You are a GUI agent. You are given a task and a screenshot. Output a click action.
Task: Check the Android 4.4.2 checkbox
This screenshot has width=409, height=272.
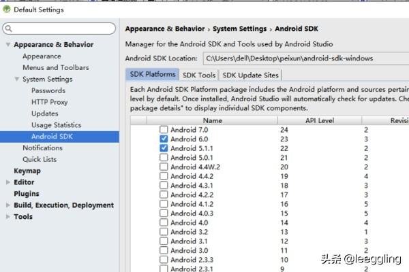tap(164, 176)
